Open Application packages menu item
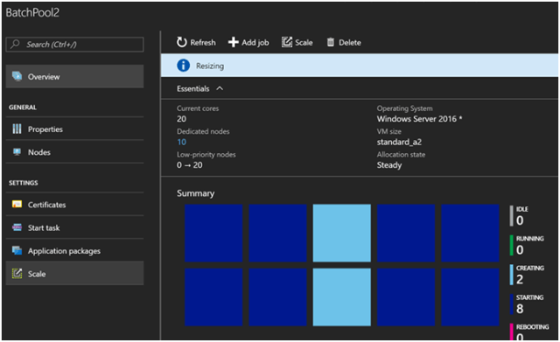560x342 pixels. [75, 251]
